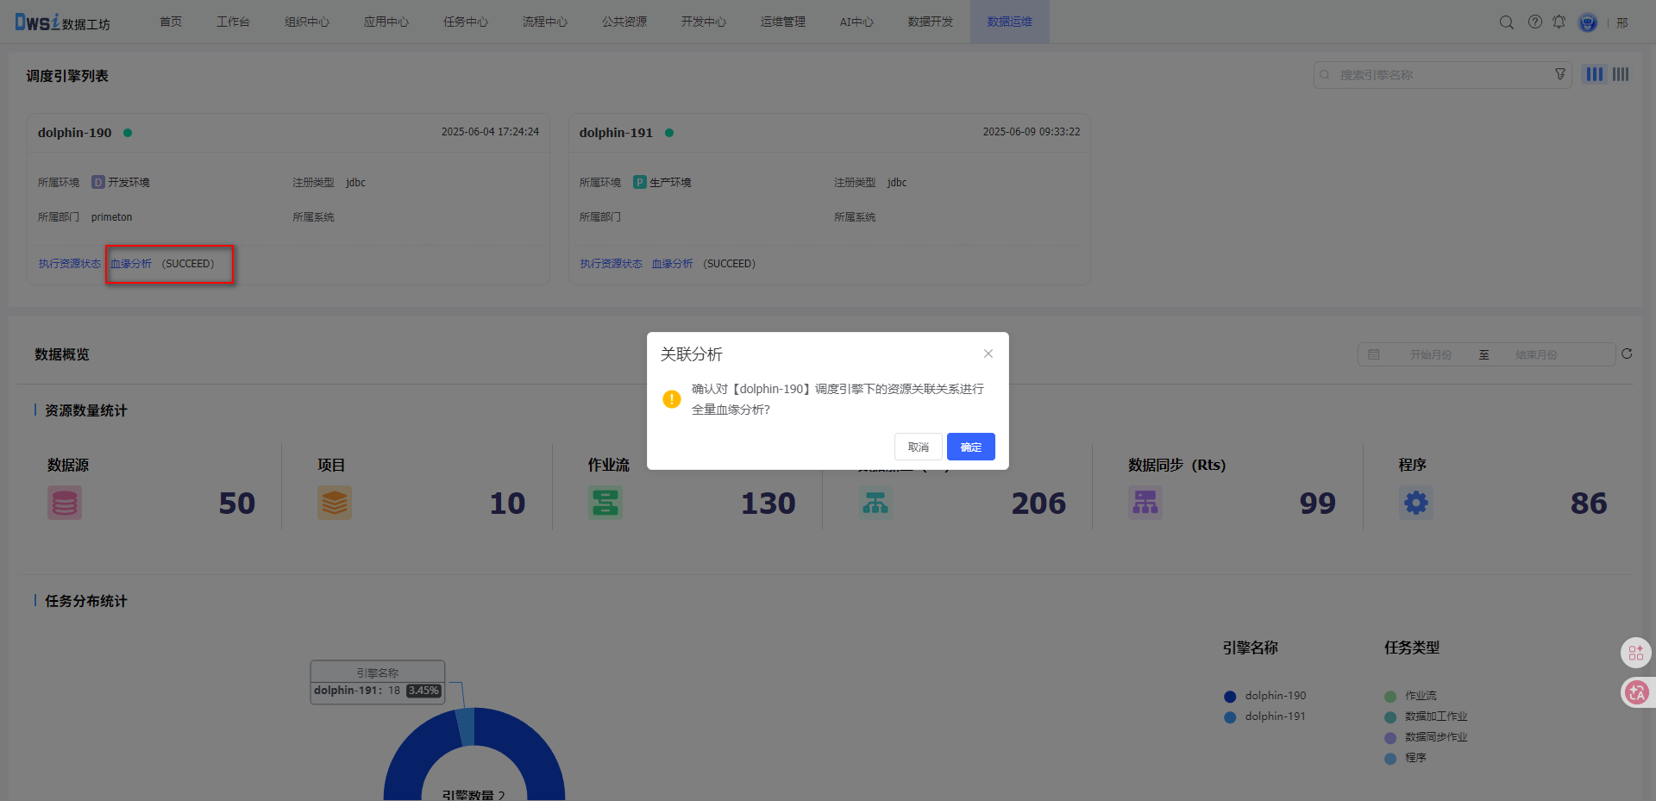Viewport: 1656px width, 801px height.
Task: Click the floating AI translation icon
Action: [1635, 692]
